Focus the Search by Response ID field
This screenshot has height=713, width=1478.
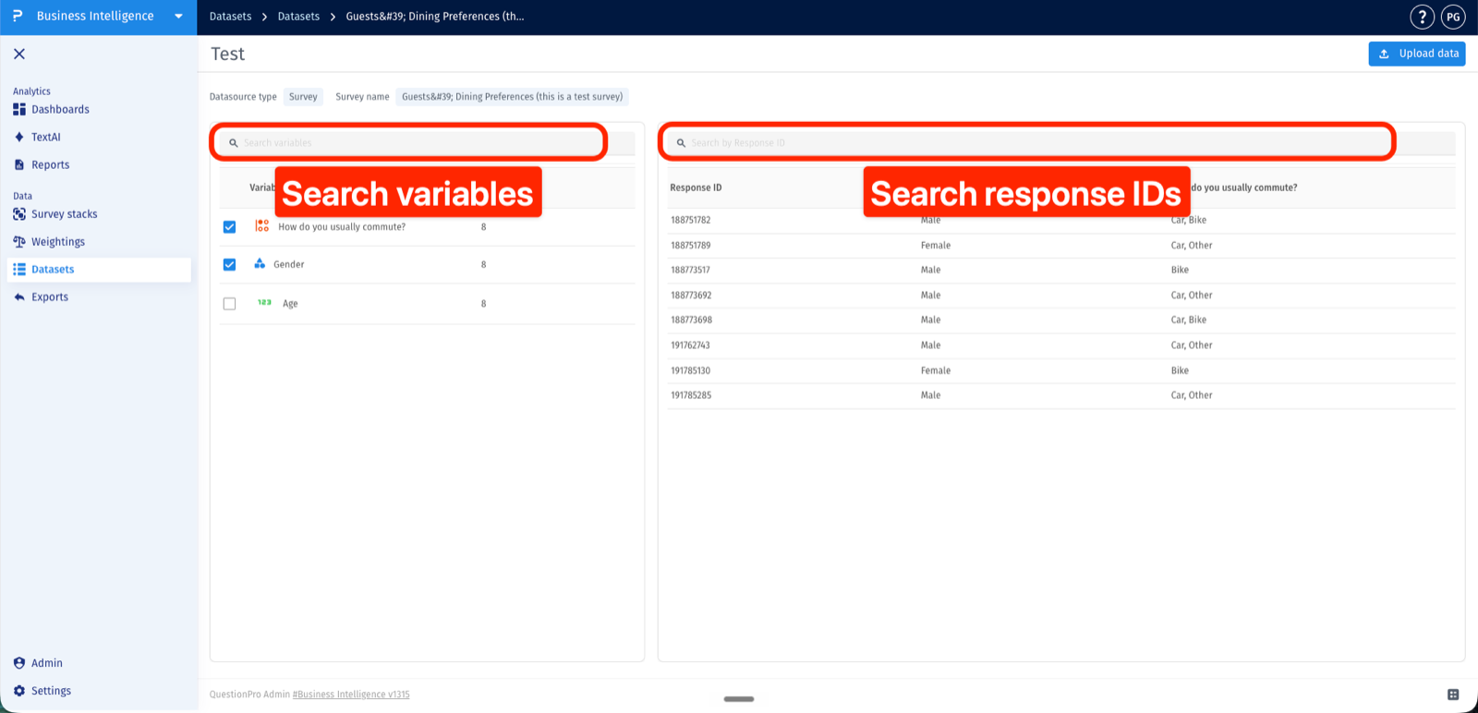click(1059, 143)
